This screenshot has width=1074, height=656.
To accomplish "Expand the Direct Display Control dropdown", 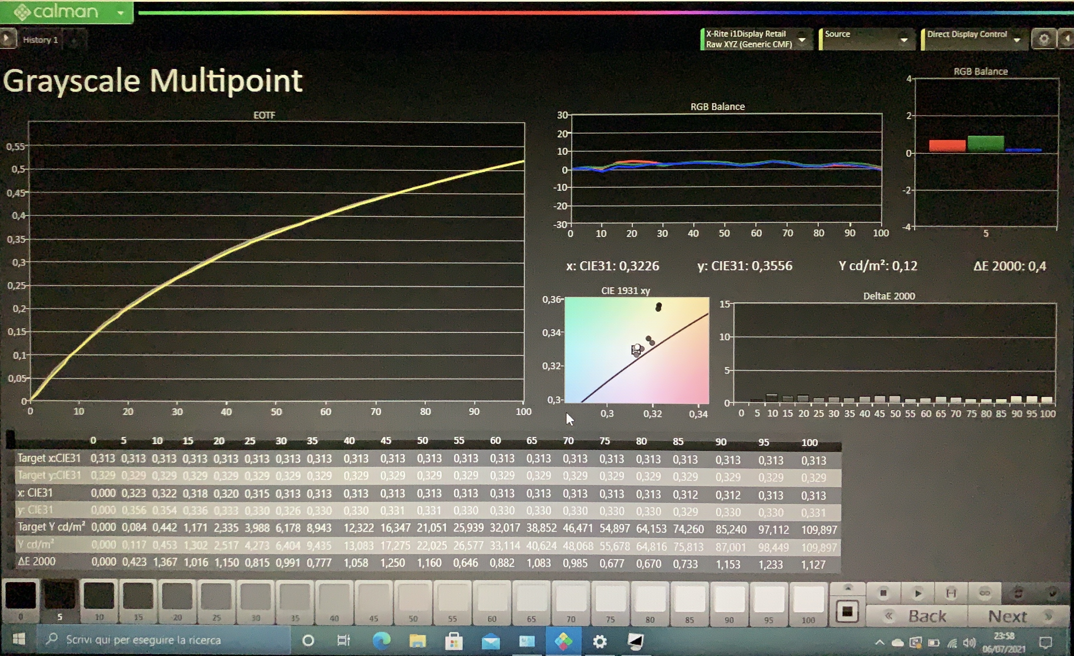I will (1017, 40).
